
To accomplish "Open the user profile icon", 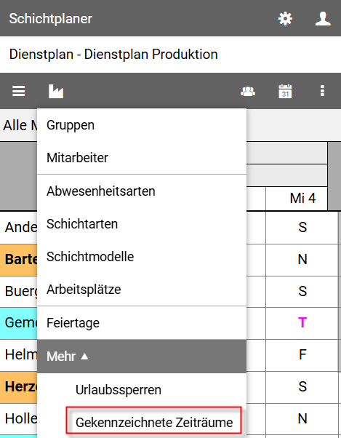I will 323,19.
